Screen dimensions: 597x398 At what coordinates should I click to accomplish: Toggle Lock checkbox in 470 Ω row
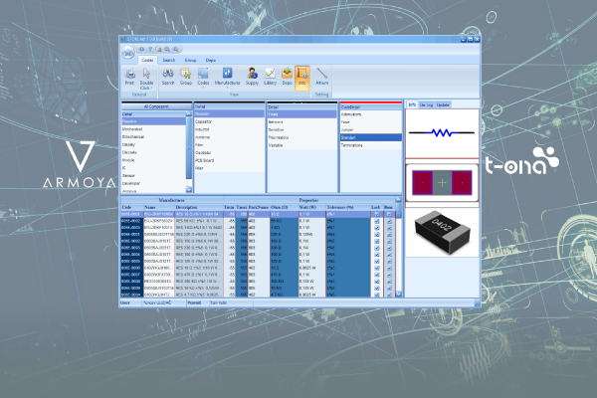[x=376, y=275]
